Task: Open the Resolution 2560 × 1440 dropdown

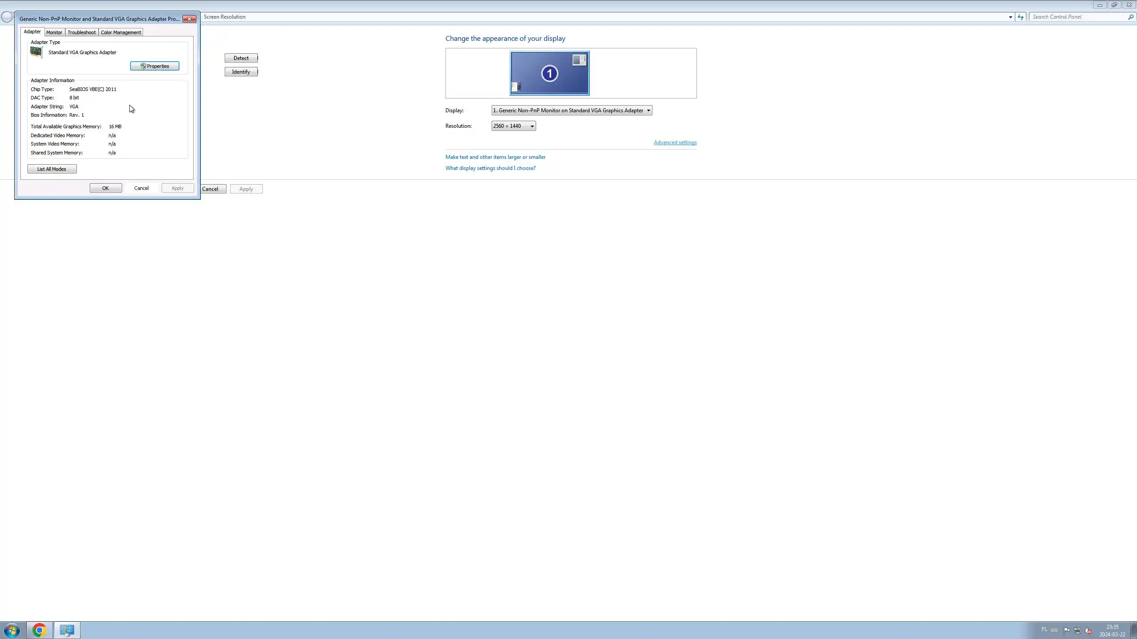Action: 513,126
